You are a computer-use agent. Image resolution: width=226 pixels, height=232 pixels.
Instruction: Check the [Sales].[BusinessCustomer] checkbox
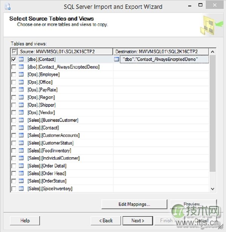pyautogui.click(x=14, y=120)
